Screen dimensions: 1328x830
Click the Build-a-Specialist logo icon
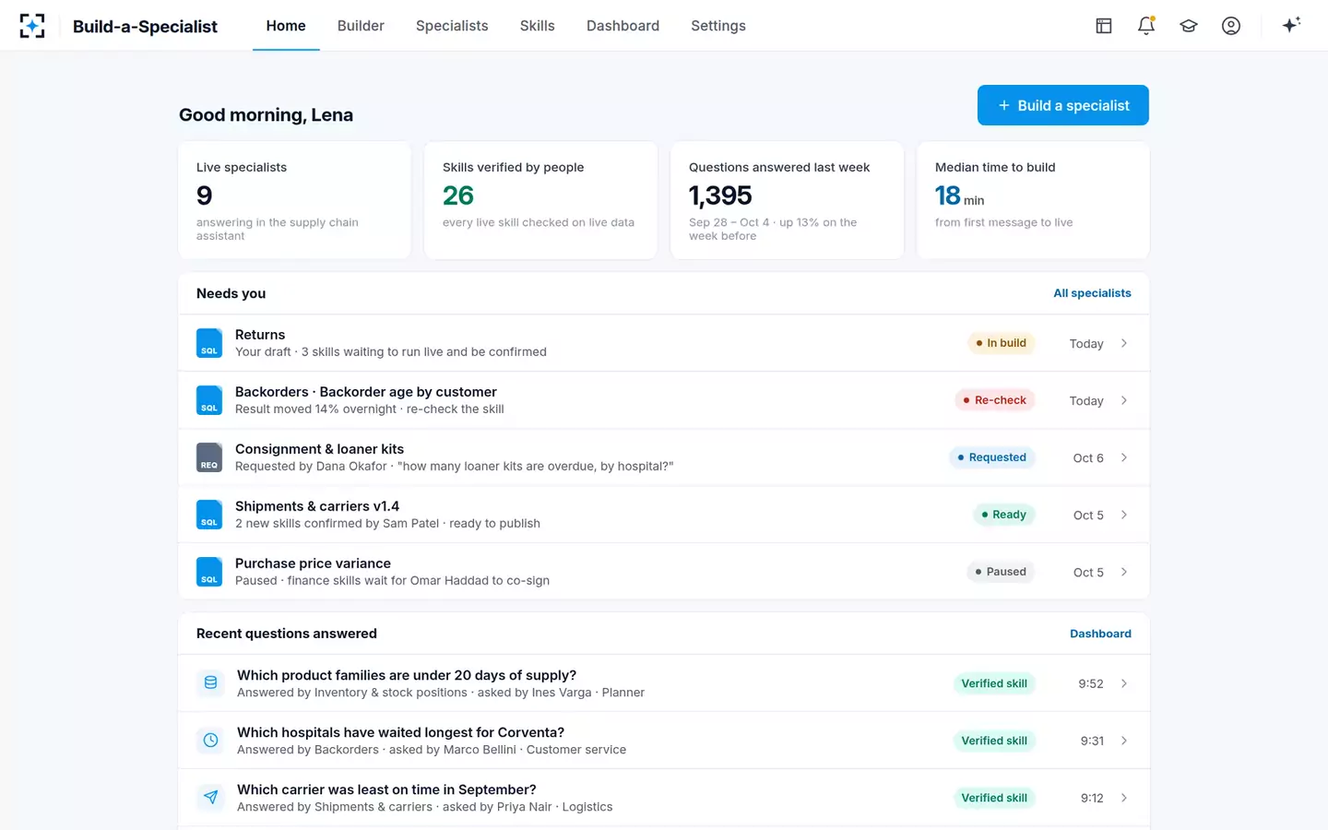[32, 26]
